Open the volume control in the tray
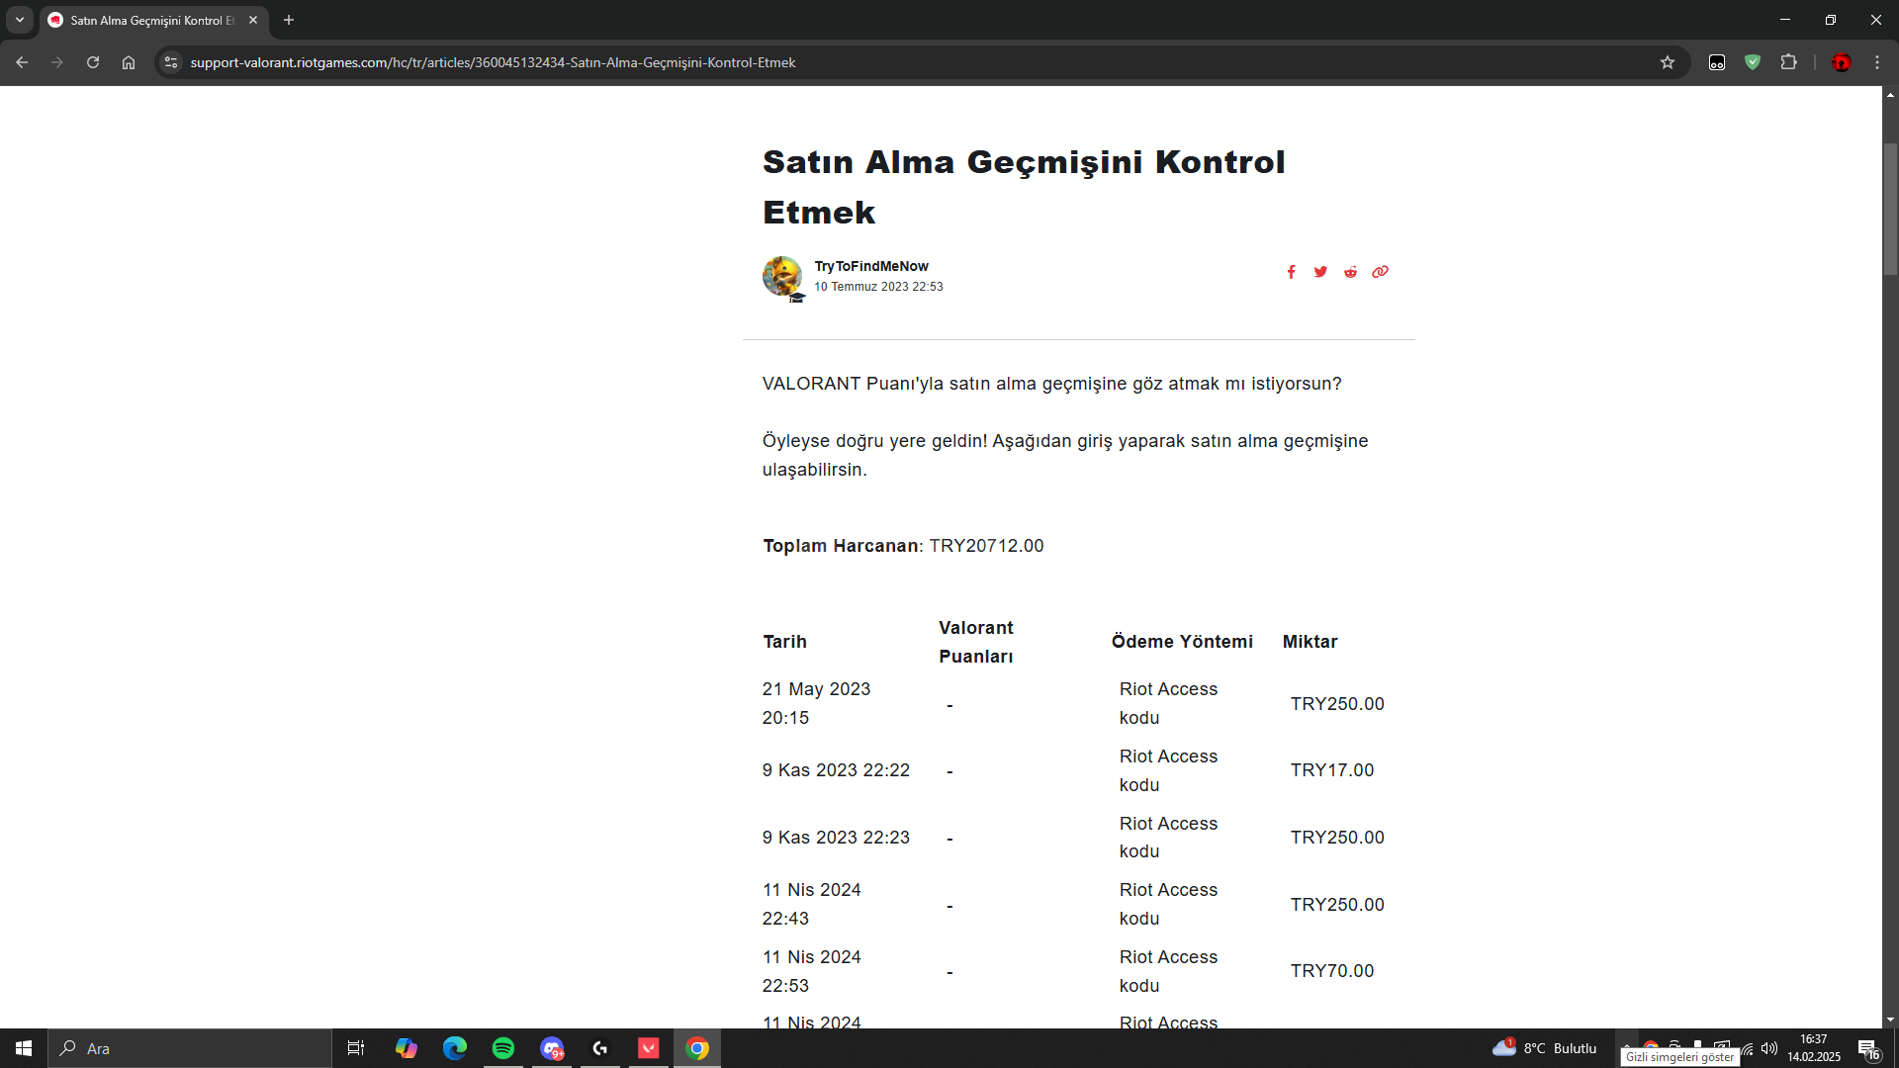 1768,1048
